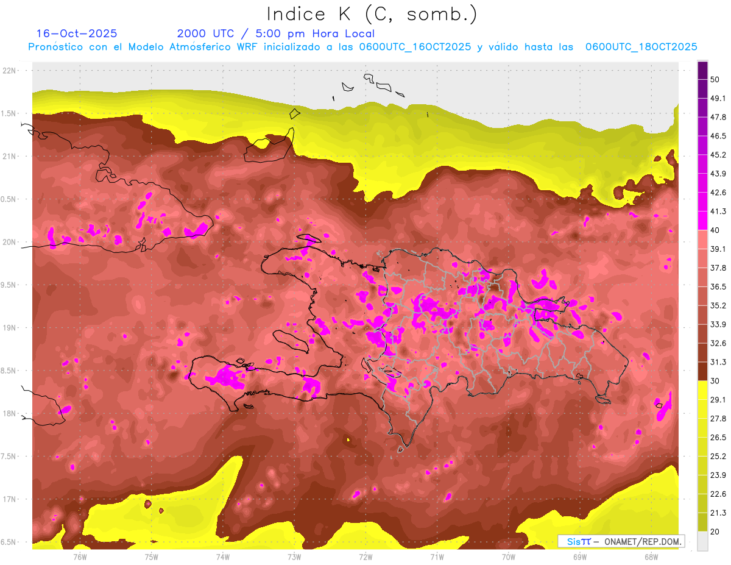The image size is (731, 565).
Task: Click the gray swatch below the 20 label
Action: coord(702,541)
